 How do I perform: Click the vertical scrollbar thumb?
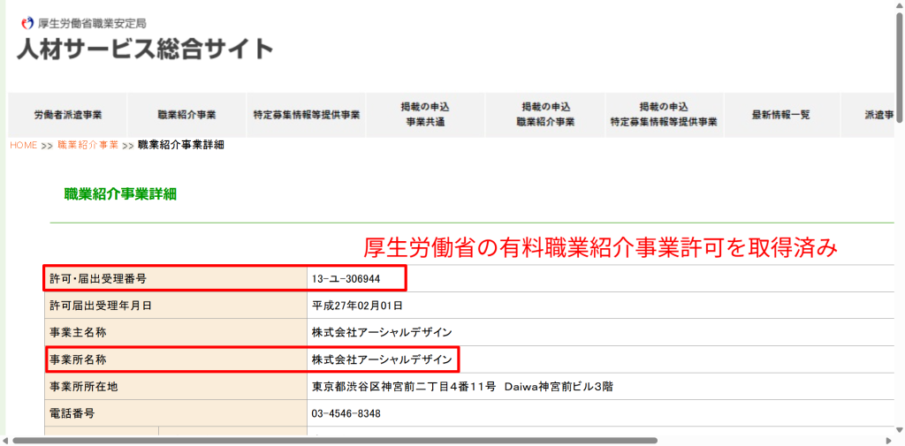[x=900, y=66]
